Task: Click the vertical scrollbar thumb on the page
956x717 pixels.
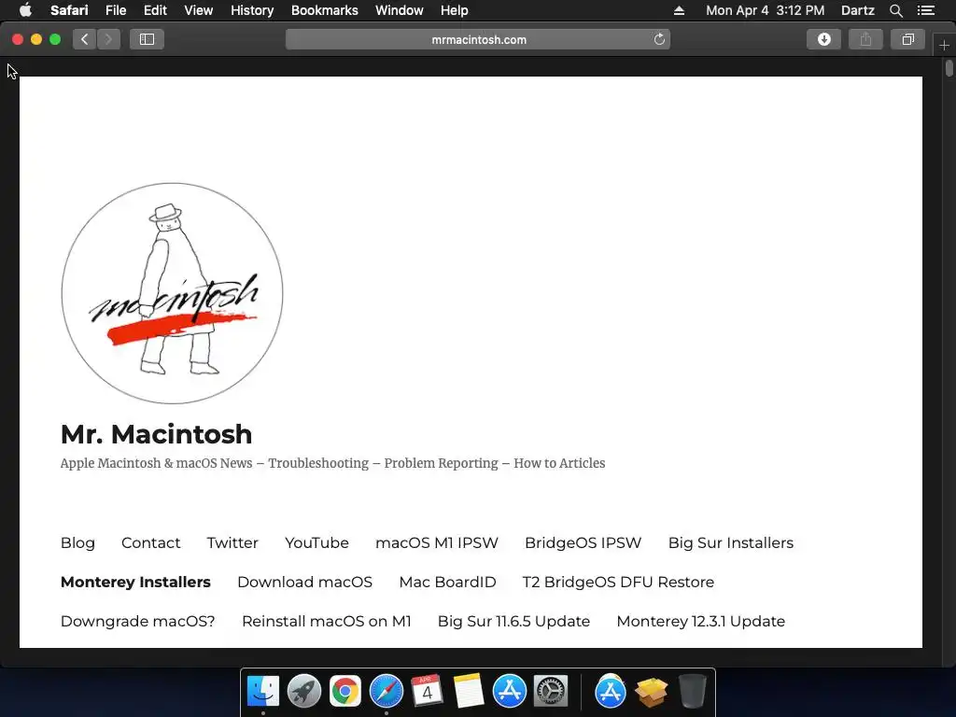Action: 949,67
